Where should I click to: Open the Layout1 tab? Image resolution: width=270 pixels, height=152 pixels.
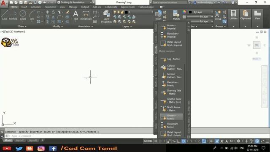(20, 140)
